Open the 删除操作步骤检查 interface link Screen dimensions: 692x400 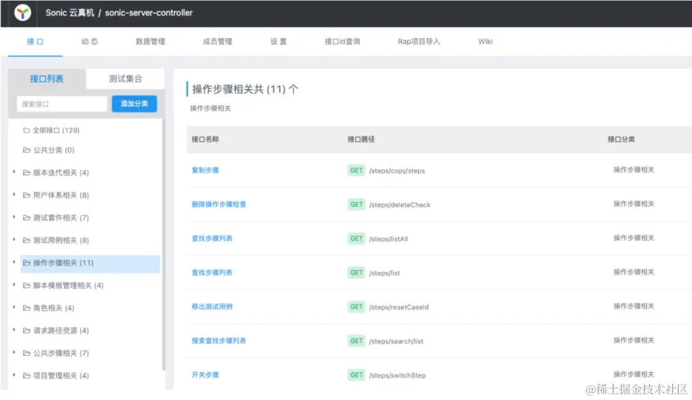click(x=219, y=204)
